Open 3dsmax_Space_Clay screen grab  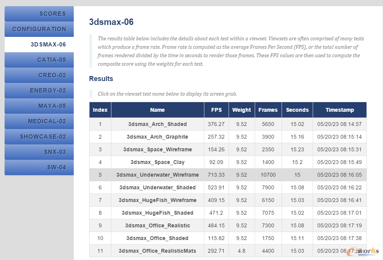(158, 162)
